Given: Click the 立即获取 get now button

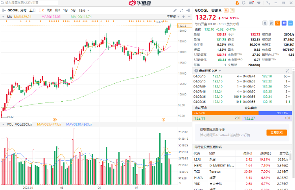Looking at the screenshot, I should [277, 133].
